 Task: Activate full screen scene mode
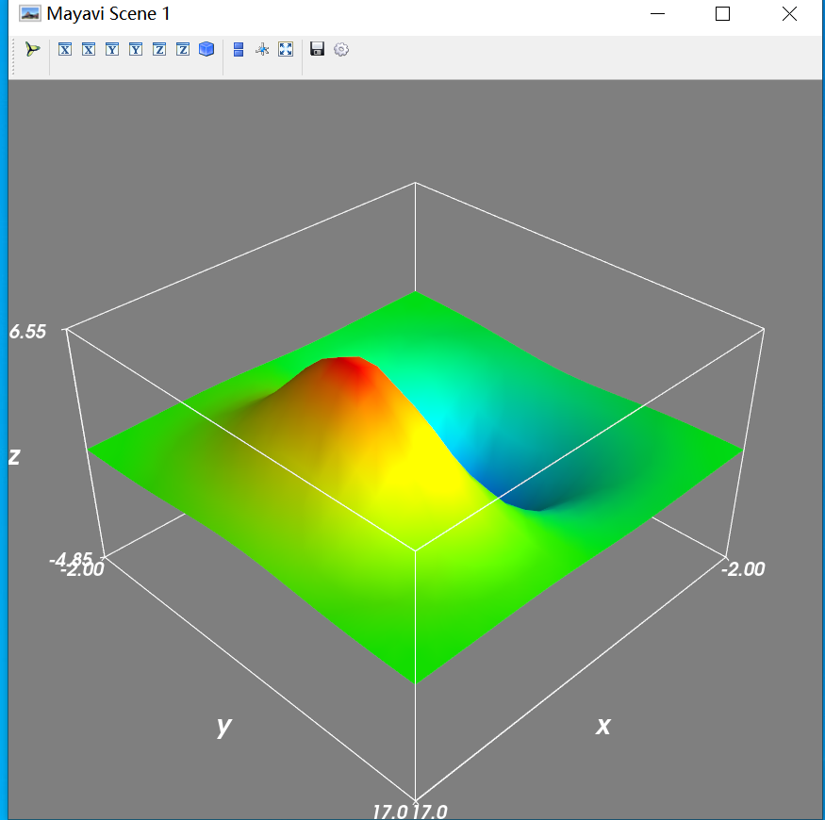click(286, 49)
